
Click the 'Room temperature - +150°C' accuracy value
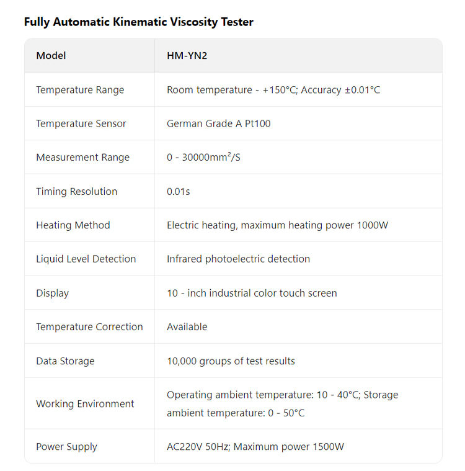273,90
